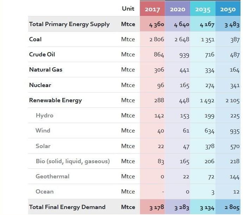
Task: Click the Coal row label
Action: (35, 39)
